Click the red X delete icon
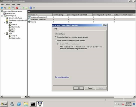This screenshot has height=107, width=136. coord(17,8)
